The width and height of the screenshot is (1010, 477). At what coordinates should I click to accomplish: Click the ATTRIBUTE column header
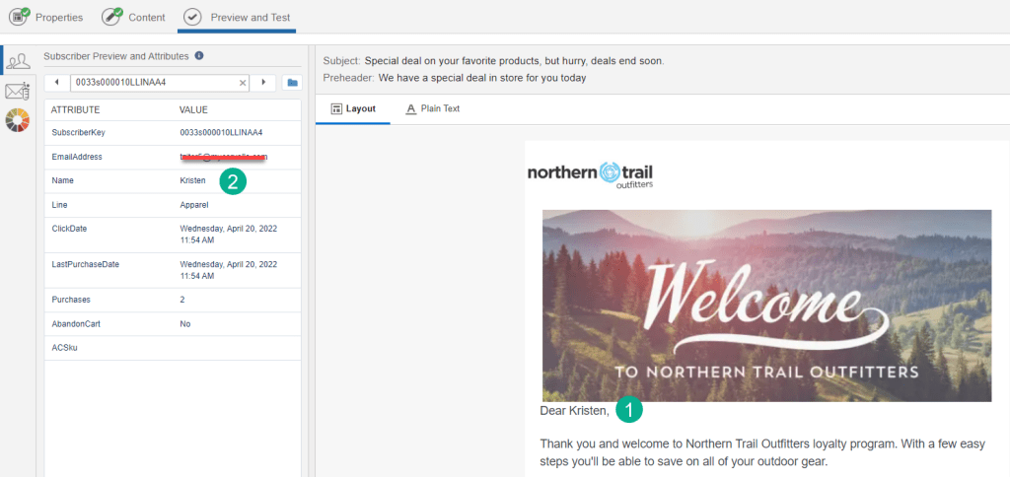tap(76, 109)
